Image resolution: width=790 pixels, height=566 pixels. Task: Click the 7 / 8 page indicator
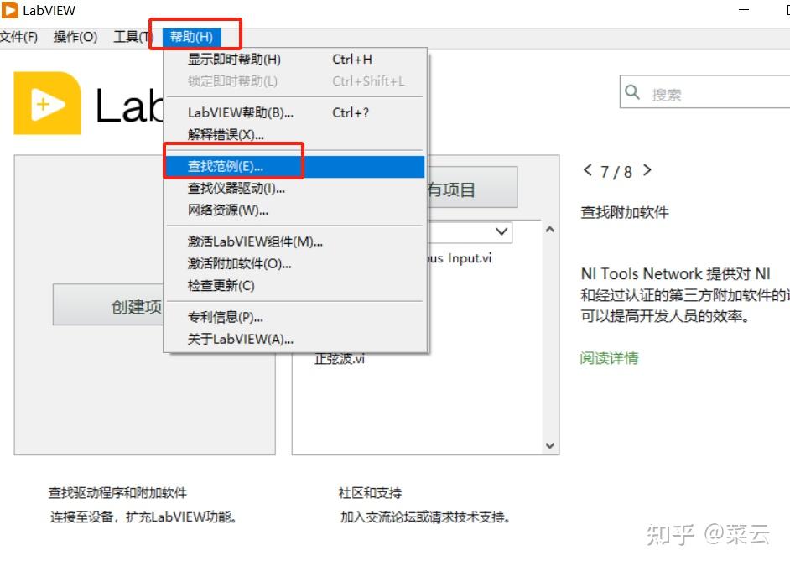(616, 172)
